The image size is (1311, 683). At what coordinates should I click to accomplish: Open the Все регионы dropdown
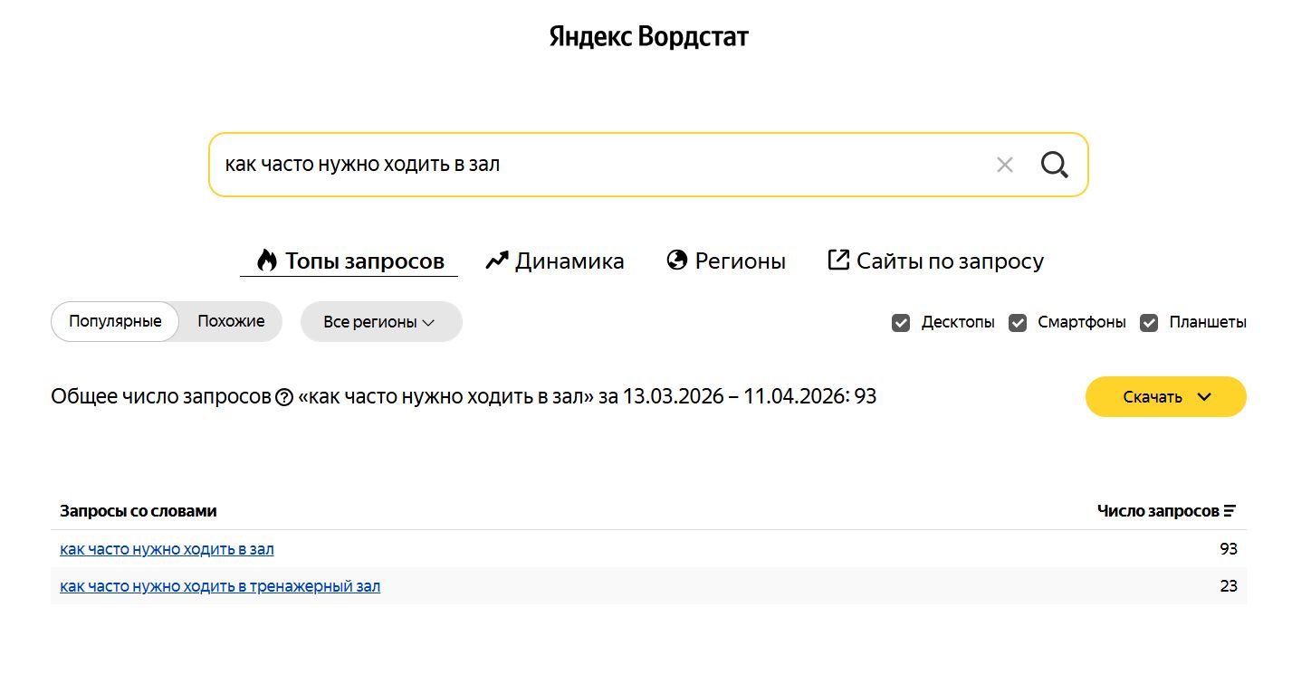(381, 322)
